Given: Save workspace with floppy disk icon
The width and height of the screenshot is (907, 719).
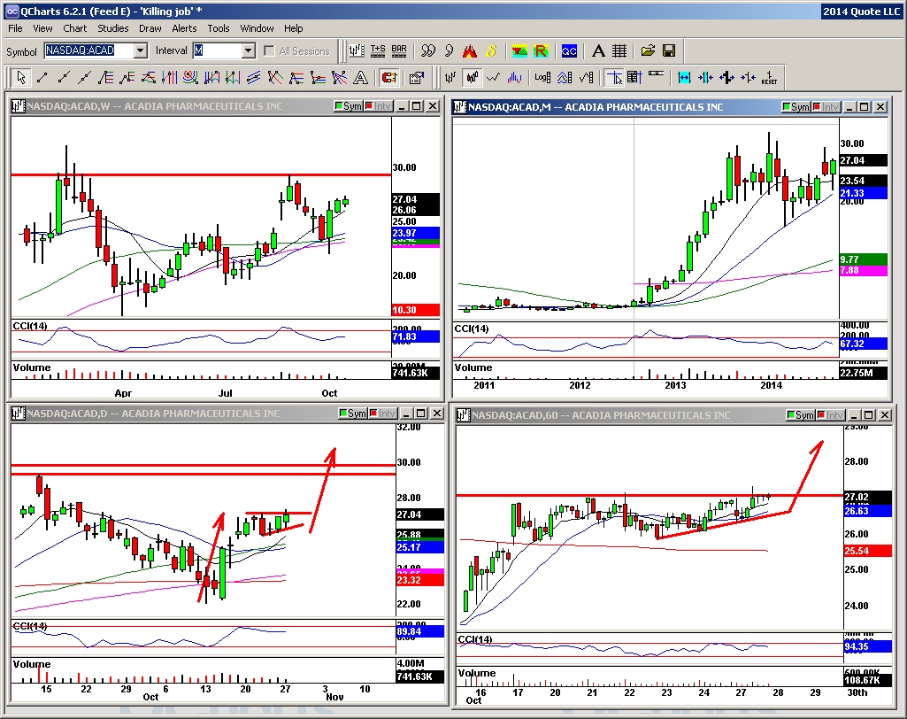Looking at the screenshot, I should (669, 51).
